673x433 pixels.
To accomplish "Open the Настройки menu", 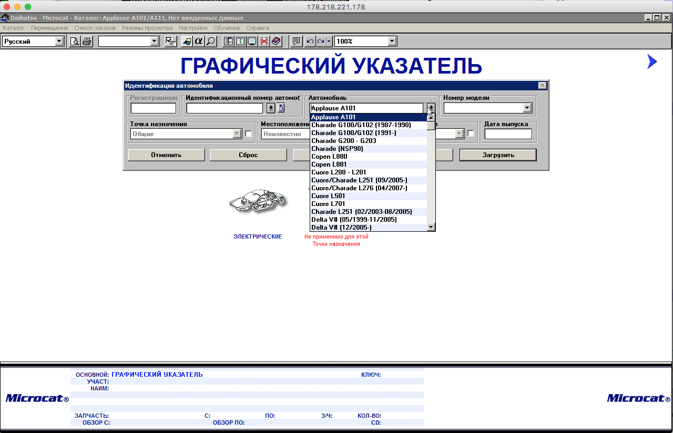I will (x=192, y=28).
